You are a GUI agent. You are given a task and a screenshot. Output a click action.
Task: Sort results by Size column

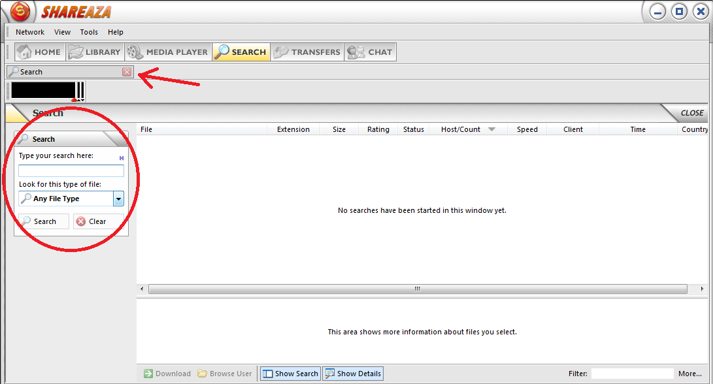pos(339,129)
